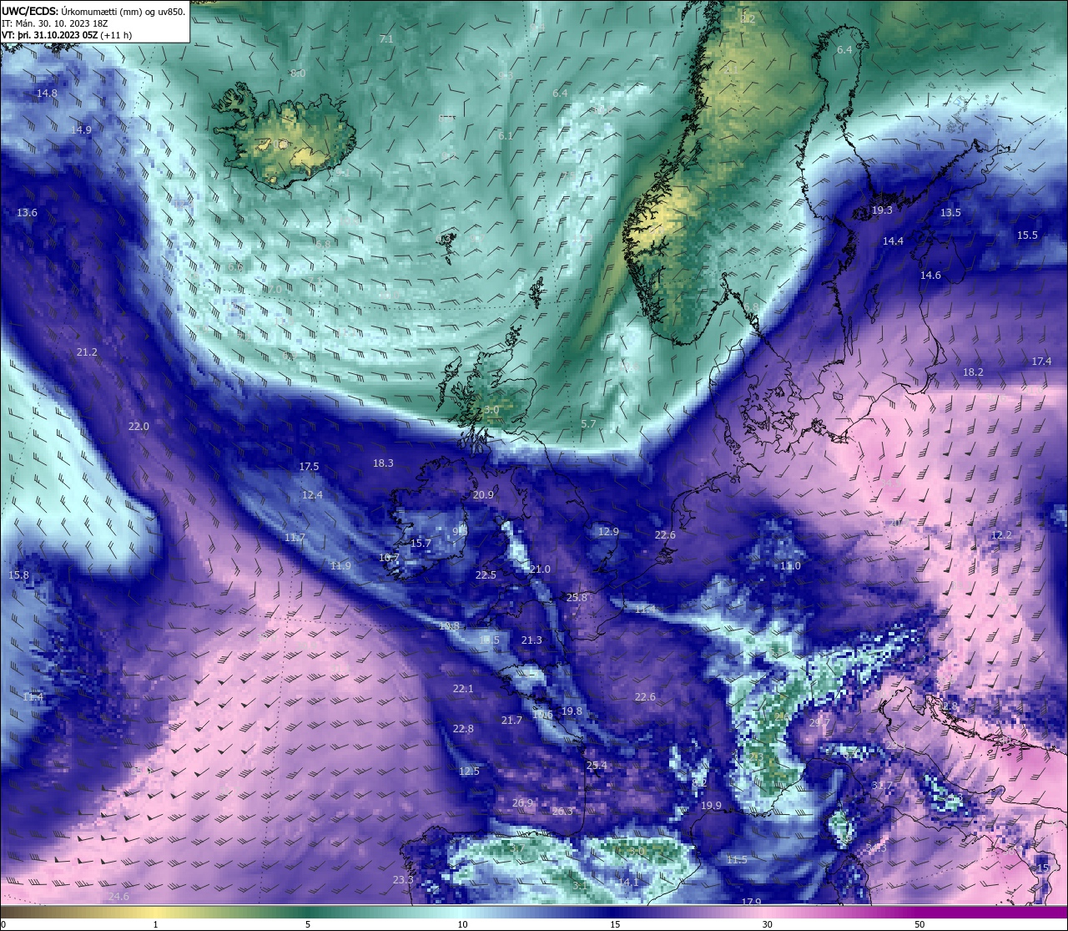Viewport: 1068px width, 931px height.
Task: Click the map value 25.8
Action: (577, 598)
